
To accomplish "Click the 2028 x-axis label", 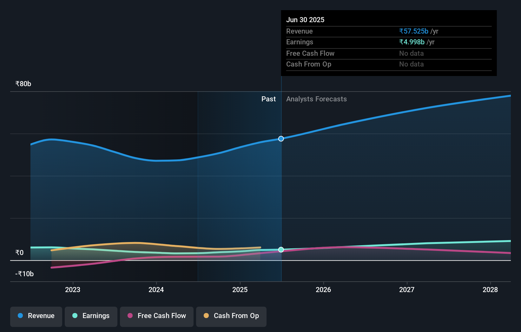I will tap(490, 290).
